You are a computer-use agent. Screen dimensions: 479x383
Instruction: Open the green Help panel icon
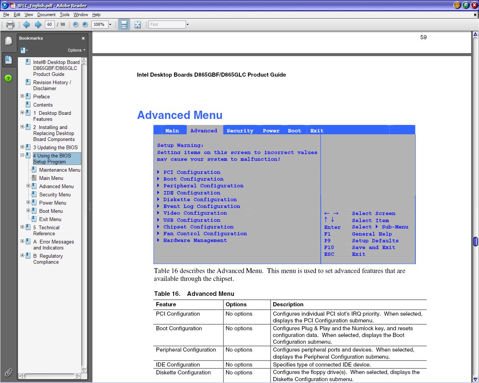(x=8, y=78)
